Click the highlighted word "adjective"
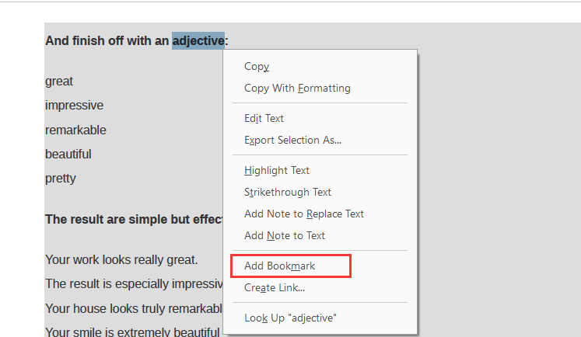 point(198,40)
